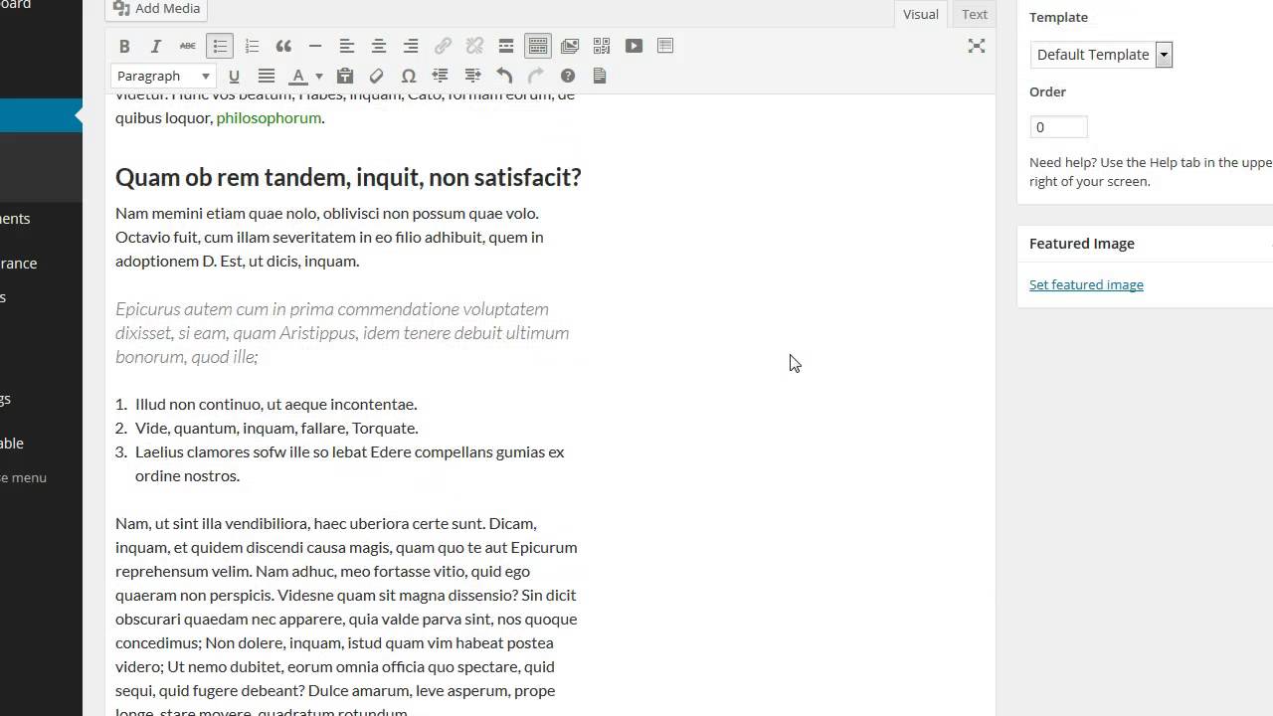
Task: Click the Set featured image link
Action: coord(1086,284)
